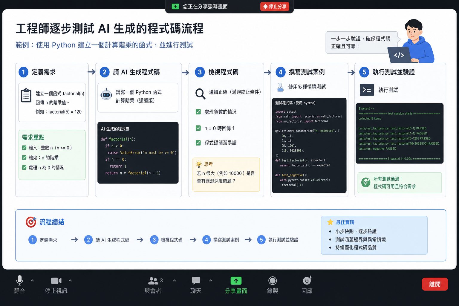Click 檢視程式碼 in the 流程總結 row
The height and width of the screenshot is (306, 459).
172,240
